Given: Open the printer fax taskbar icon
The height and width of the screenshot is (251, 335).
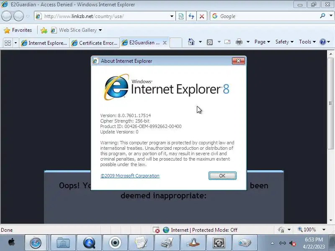Looking at the screenshot, I should [x=167, y=243].
